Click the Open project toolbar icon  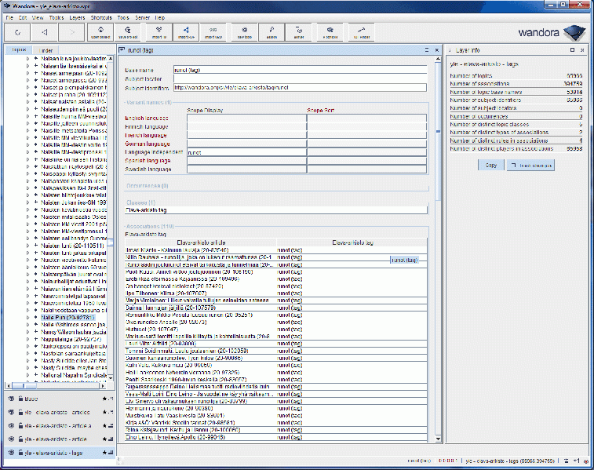click(x=100, y=32)
